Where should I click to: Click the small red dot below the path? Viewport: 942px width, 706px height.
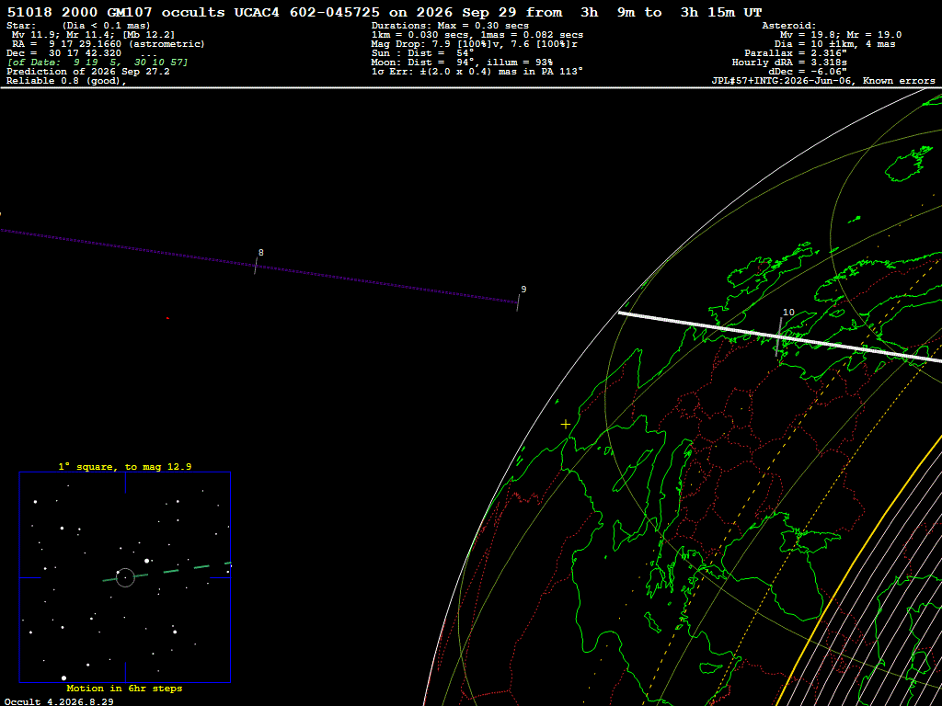167,318
